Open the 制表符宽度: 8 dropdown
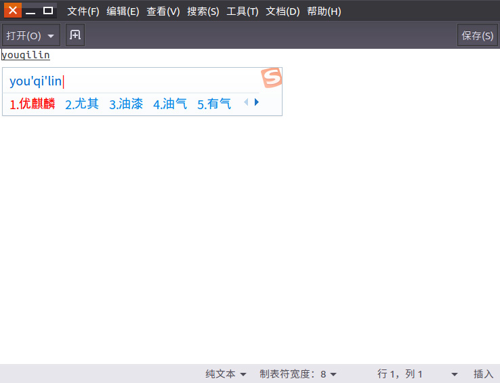The width and height of the screenshot is (500, 383). [298, 374]
